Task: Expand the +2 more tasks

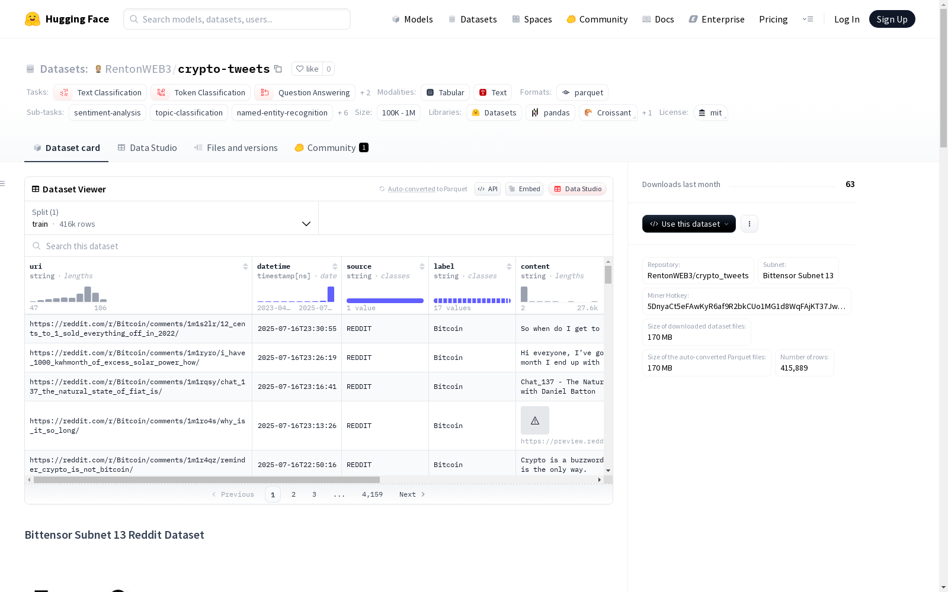Action: 365,93
